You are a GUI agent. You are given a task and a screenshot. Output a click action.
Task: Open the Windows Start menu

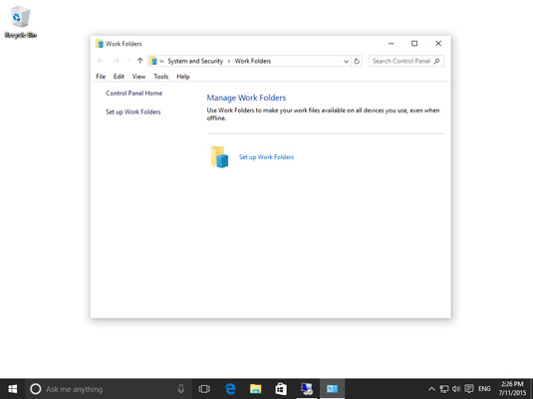13,389
